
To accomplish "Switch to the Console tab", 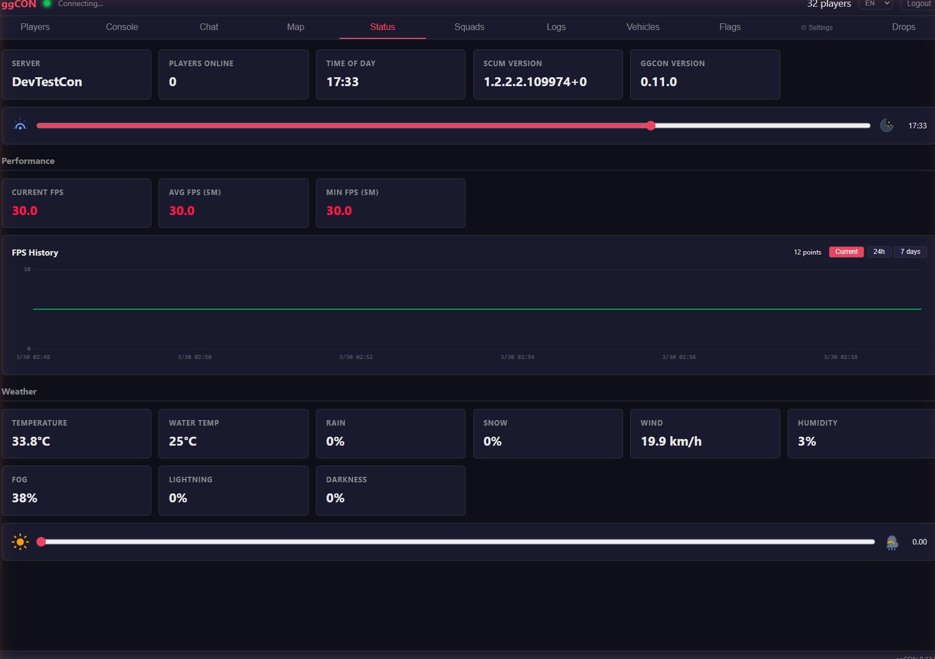I will 122,27.
